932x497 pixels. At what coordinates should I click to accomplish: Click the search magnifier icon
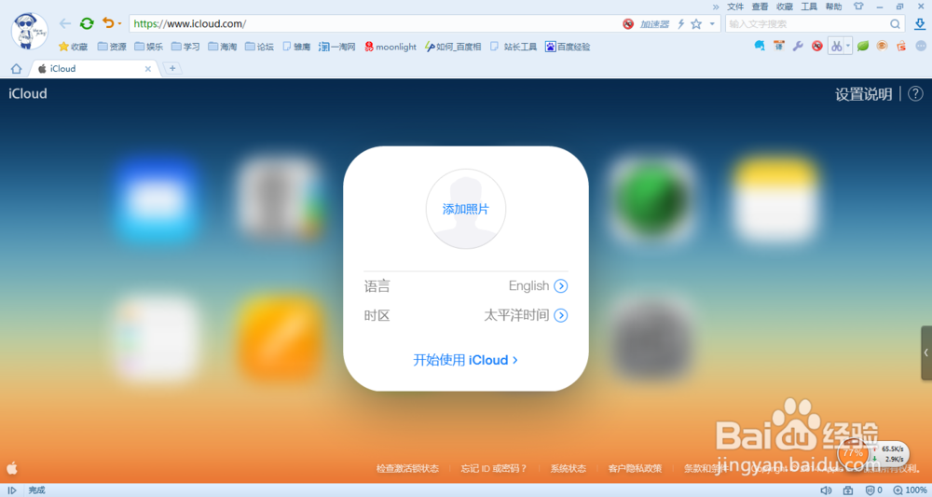895,24
